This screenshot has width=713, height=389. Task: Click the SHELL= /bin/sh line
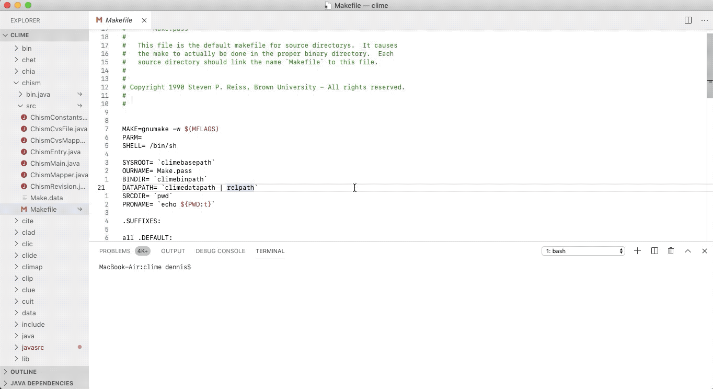click(x=149, y=146)
